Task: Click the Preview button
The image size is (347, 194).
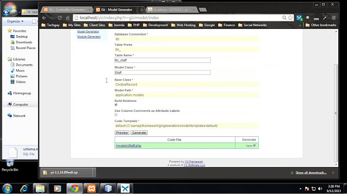Action: (x=122, y=133)
